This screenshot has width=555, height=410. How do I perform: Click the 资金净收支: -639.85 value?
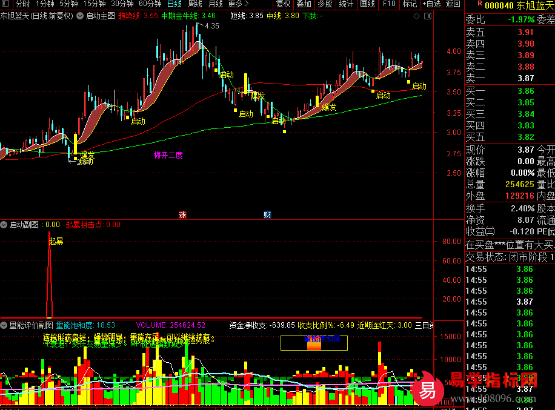[x=262, y=325]
